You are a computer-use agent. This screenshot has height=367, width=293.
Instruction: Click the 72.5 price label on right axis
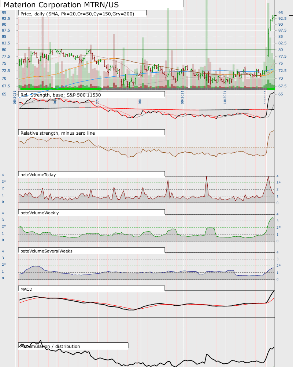(282, 70)
